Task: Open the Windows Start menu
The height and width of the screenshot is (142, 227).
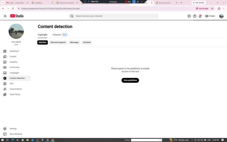Action: [x=2, y=140]
